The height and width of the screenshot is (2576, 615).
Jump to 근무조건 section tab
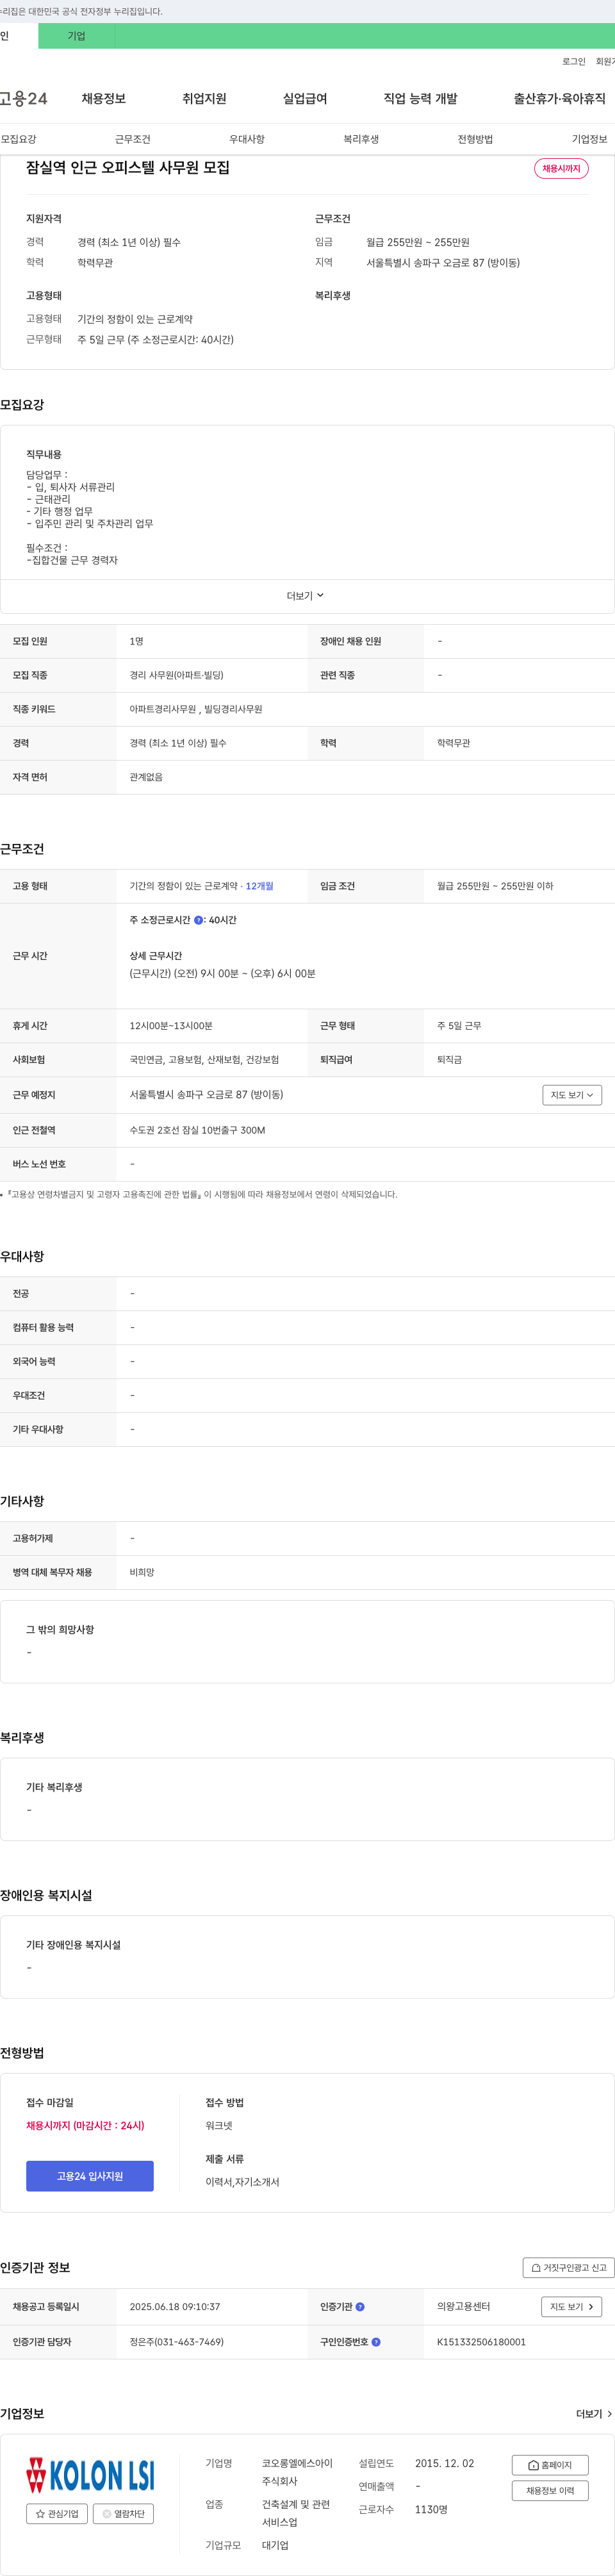click(x=132, y=139)
